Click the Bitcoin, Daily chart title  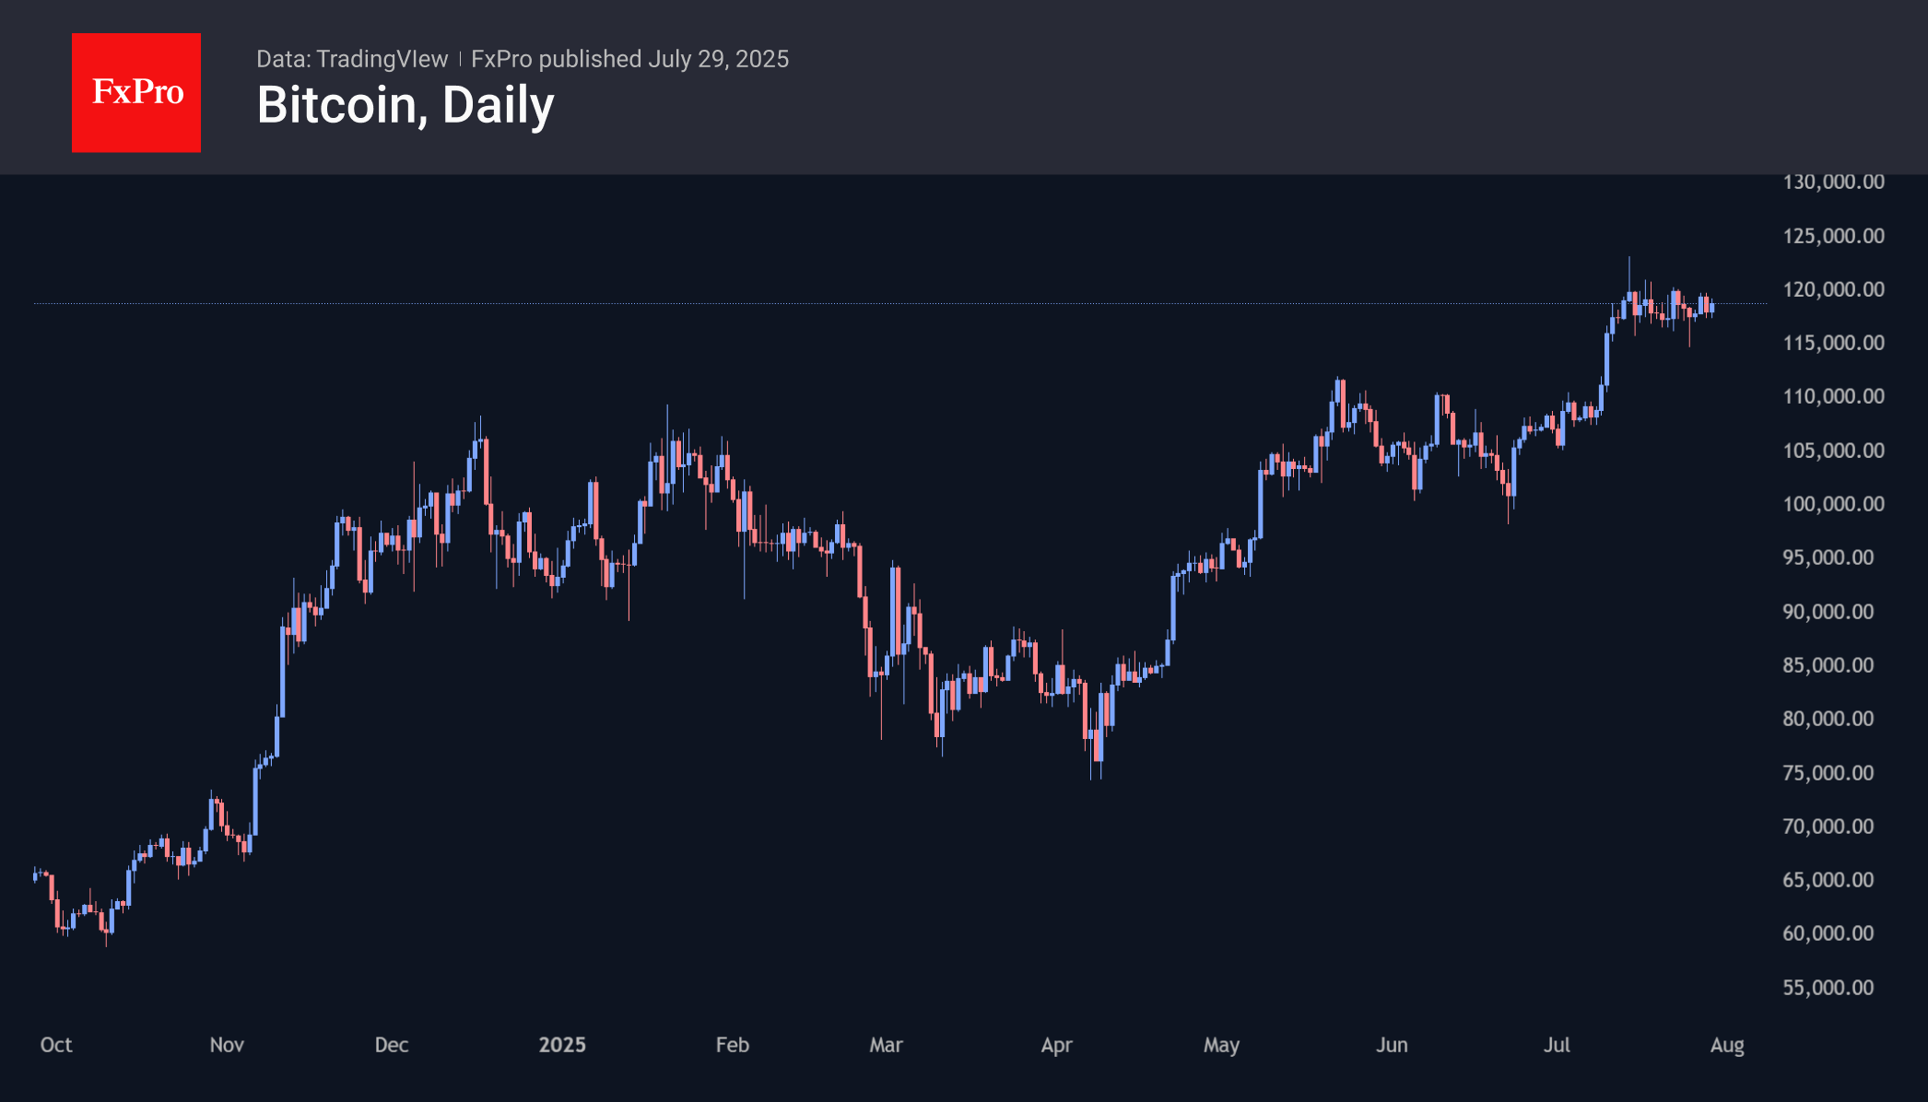coord(405,105)
